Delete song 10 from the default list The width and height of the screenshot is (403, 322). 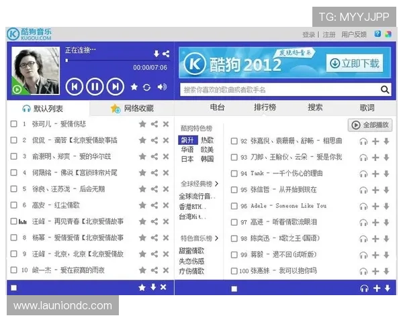pyautogui.click(x=166, y=270)
